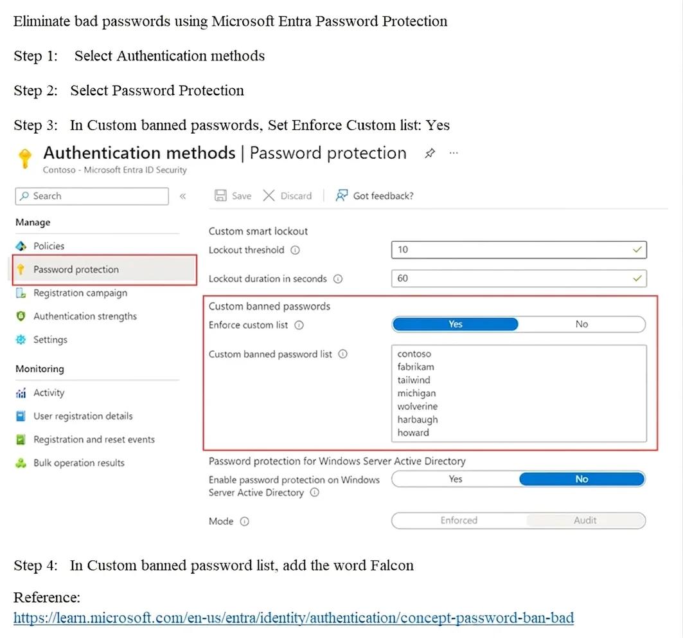The image size is (683, 638).
Task: Click the Save disk icon
Action: [x=220, y=196]
